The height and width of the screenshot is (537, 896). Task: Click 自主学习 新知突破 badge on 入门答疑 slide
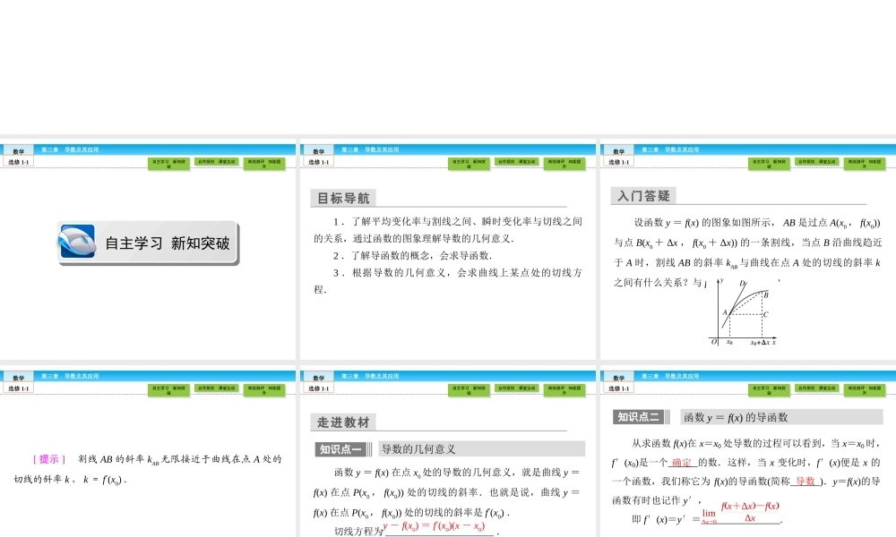click(769, 163)
